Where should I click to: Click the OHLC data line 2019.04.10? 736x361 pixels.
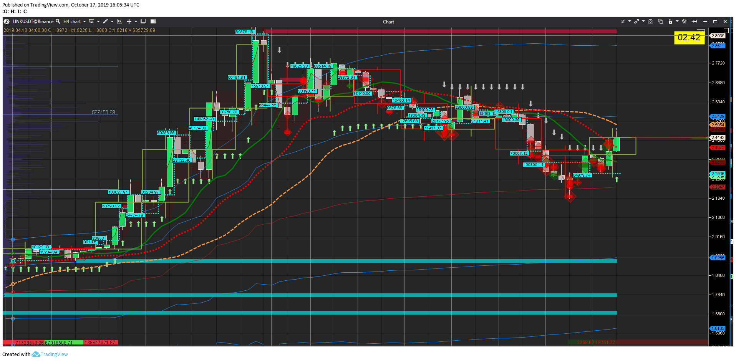click(x=80, y=30)
